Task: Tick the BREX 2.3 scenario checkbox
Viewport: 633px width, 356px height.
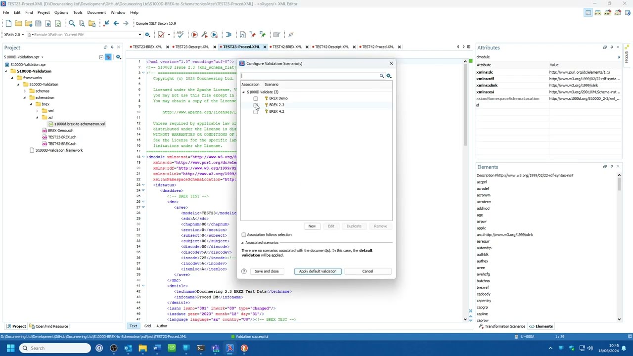Action: (x=256, y=105)
